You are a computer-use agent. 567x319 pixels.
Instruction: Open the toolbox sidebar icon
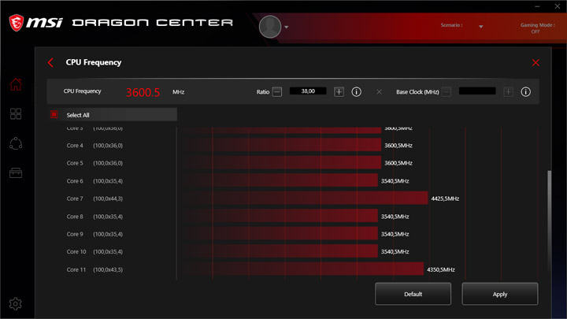tap(16, 172)
